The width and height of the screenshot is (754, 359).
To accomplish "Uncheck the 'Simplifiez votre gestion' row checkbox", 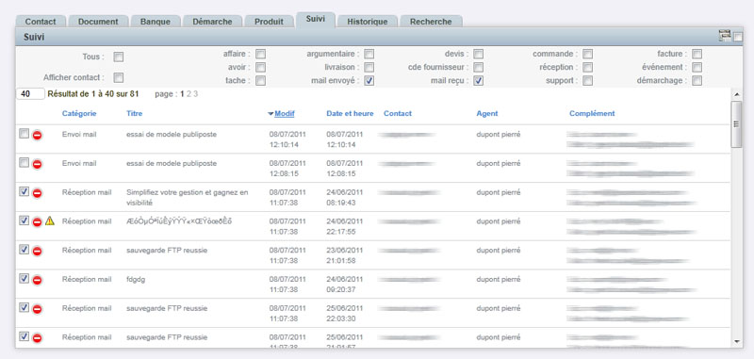I will coord(24,191).
